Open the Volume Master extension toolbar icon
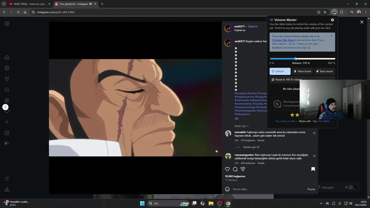Image resolution: width=370 pixels, height=208 pixels. 334,12
